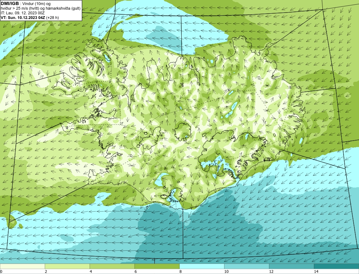Click the initial time line 'IT: Lau. 09. 12. 2023 00Z'
The image size is (359, 274).
(23, 13)
